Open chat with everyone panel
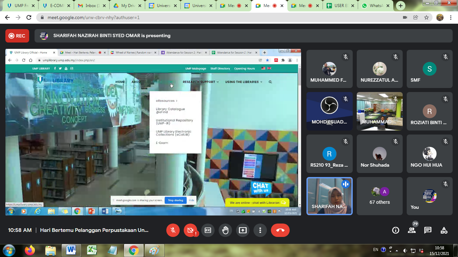This screenshot has height=257, width=458. (428, 230)
